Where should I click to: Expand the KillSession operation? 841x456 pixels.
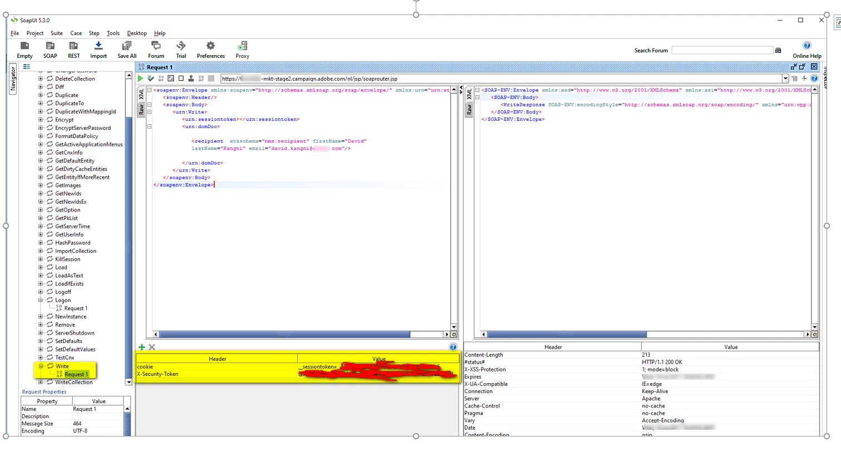click(41, 259)
